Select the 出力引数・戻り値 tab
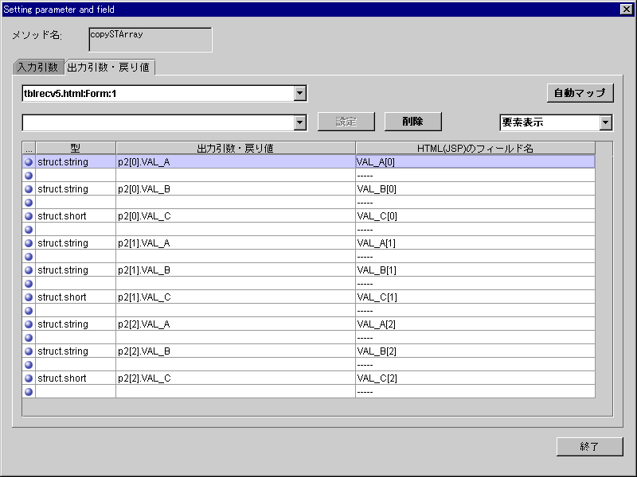Screen dimensions: 637x477 click(x=109, y=68)
